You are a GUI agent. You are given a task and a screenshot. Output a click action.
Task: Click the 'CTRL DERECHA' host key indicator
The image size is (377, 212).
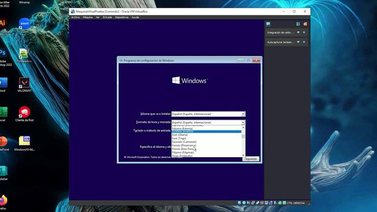[x=296, y=203]
